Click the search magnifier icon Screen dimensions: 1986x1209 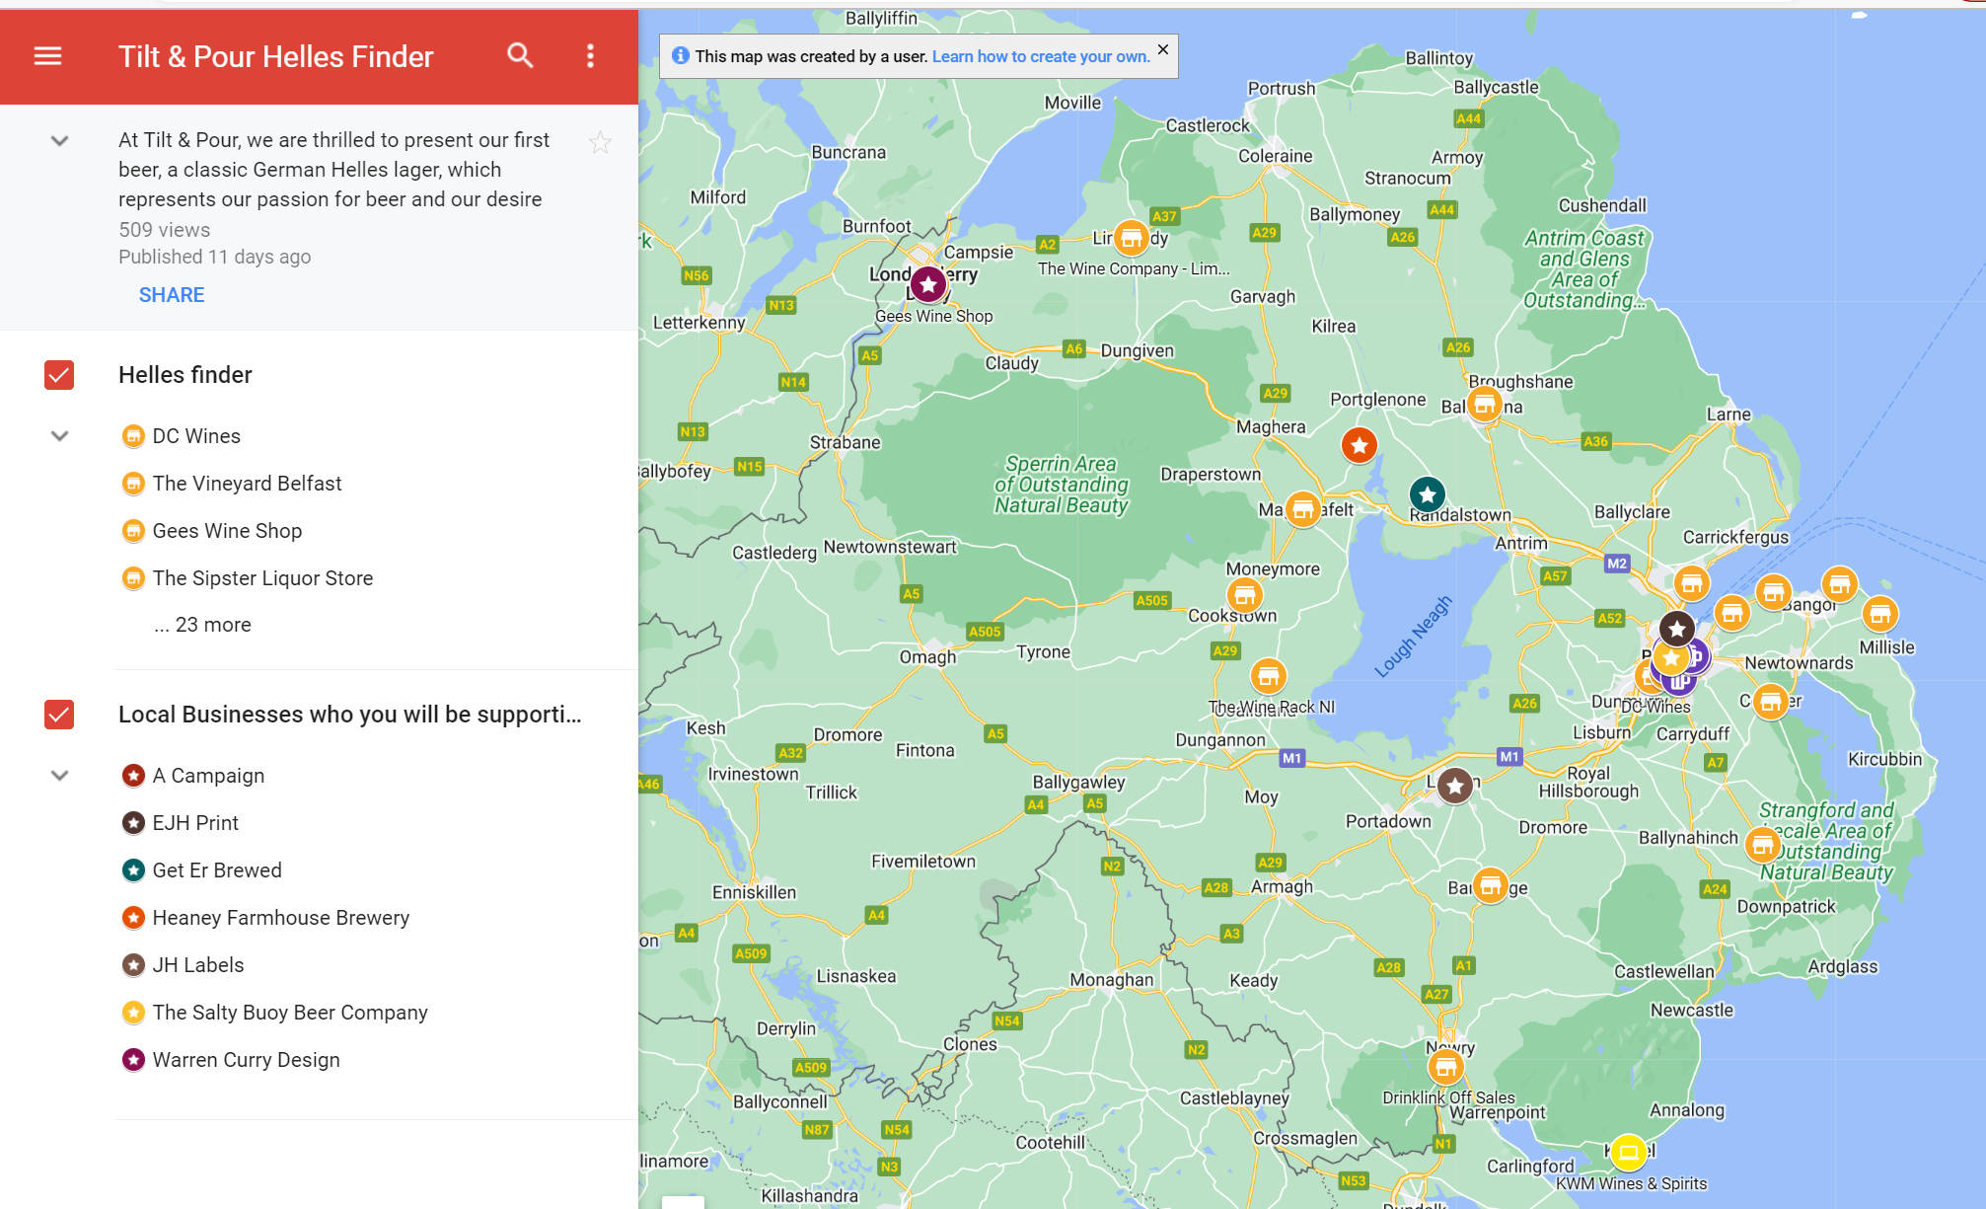click(x=520, y=56)
